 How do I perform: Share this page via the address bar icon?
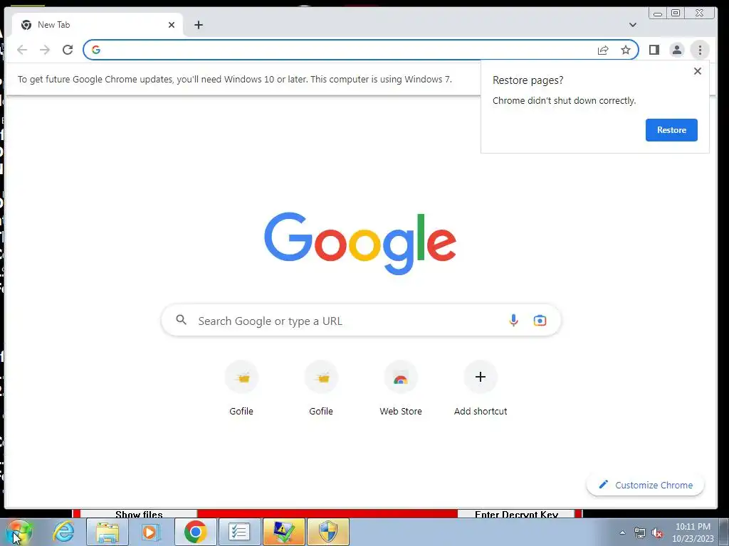click(603, 50)
